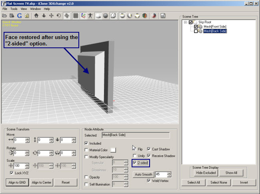Click the first Rotate value spinner arrows
The height and width of the screenshot is (194, 260).
pyautogui.click(x=27, y=153)
